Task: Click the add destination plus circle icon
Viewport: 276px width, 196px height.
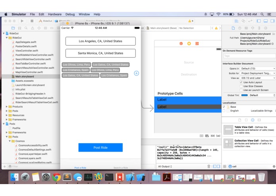Action: [x=137, y=73]
